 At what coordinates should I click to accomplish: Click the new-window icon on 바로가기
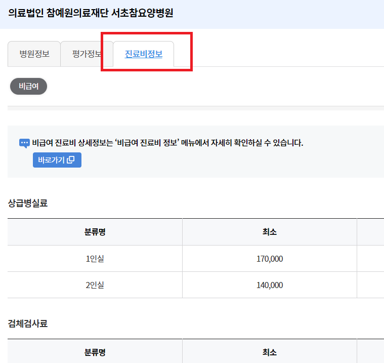point(71,160)
